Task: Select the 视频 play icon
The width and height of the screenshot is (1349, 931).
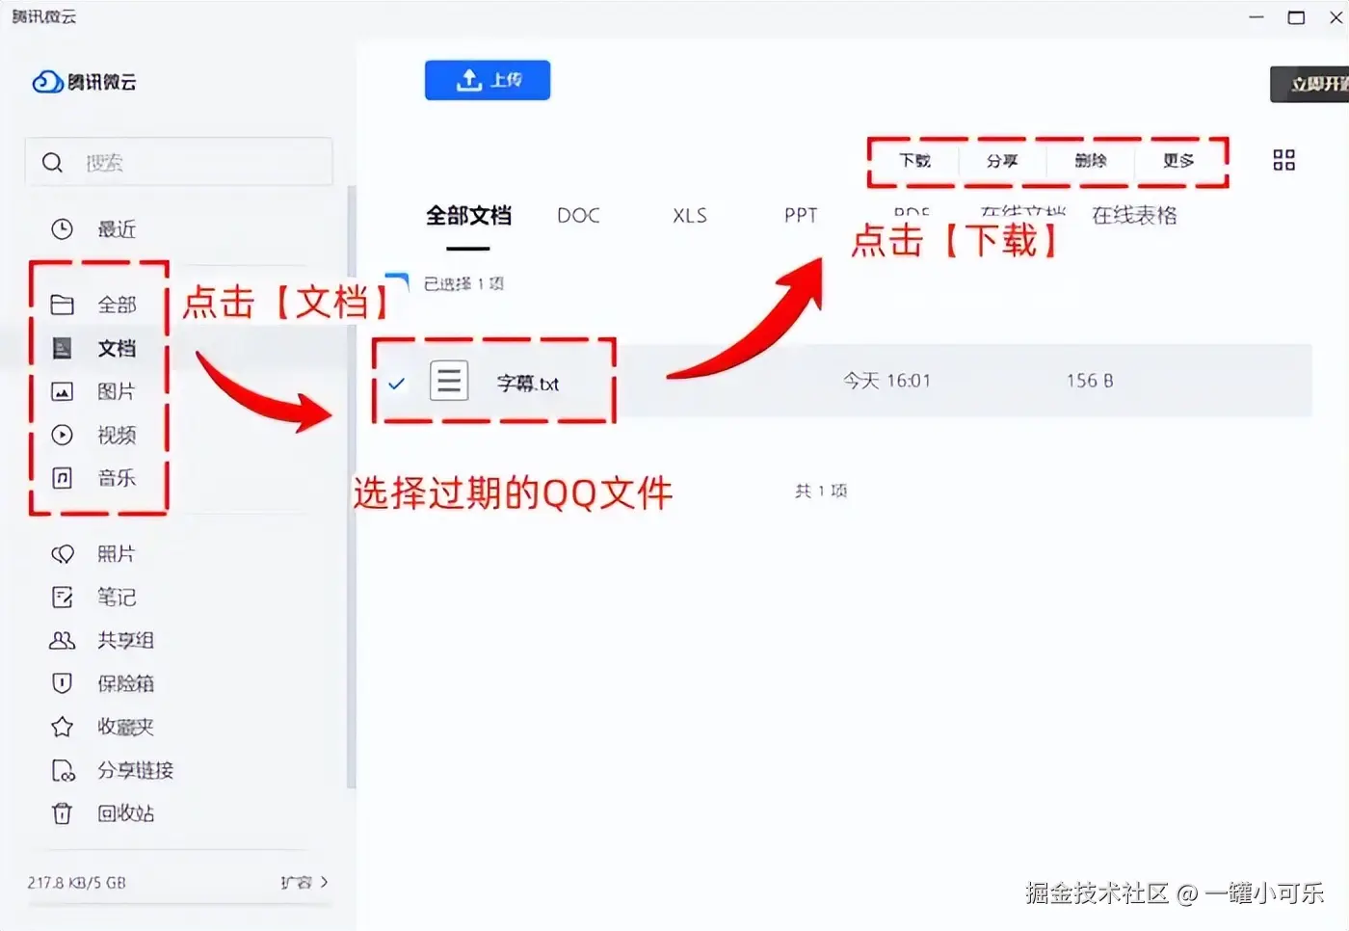Action: tap(62, 435)
